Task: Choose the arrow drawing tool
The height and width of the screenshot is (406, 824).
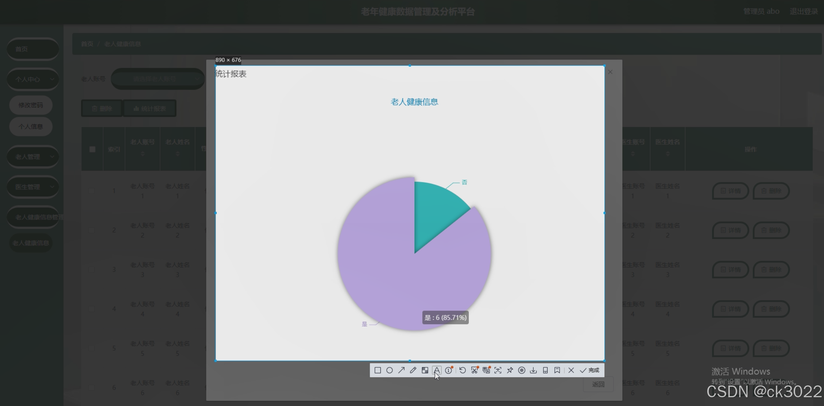Action: point(401,370)
